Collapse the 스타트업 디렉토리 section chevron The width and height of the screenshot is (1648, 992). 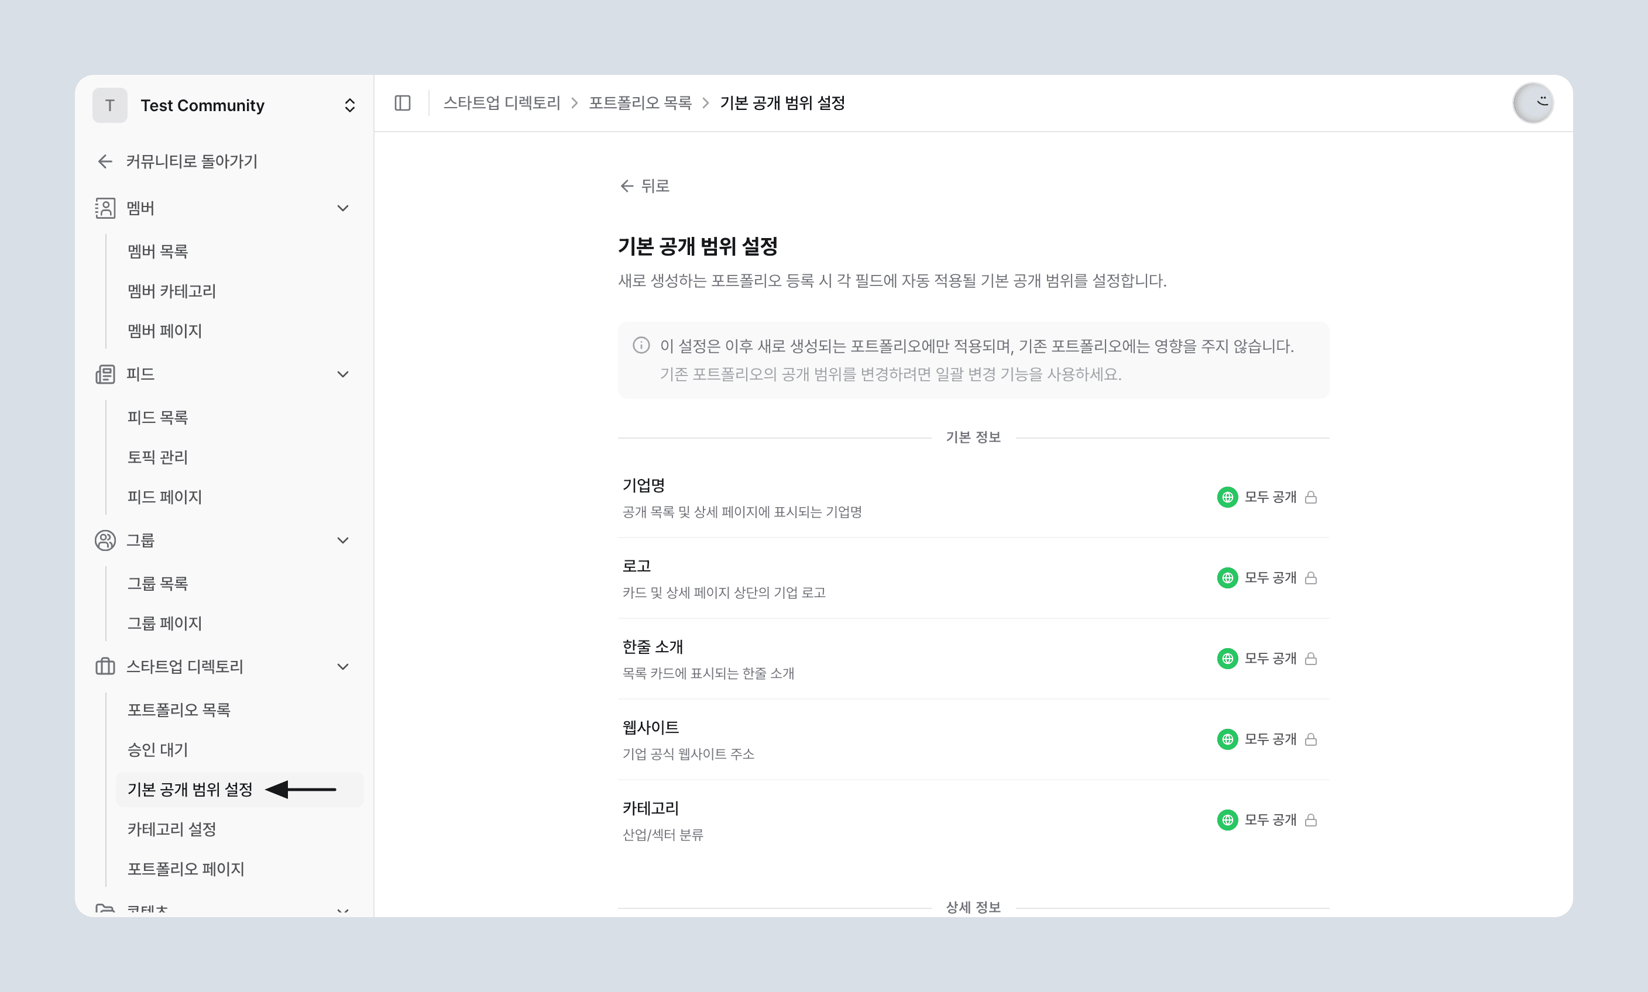tap(343, 666)
